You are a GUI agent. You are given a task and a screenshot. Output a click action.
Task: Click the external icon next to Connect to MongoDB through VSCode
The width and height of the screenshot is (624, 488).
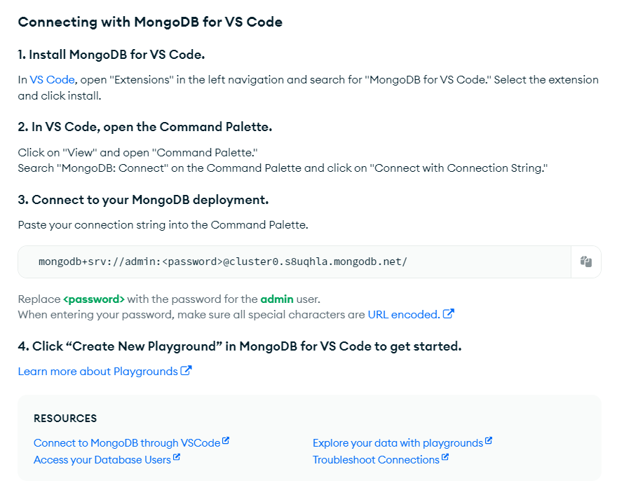(226, 440)
